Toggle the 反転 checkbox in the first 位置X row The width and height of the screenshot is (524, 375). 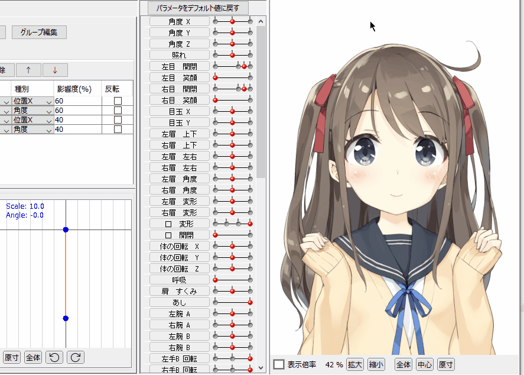(118, 101)
